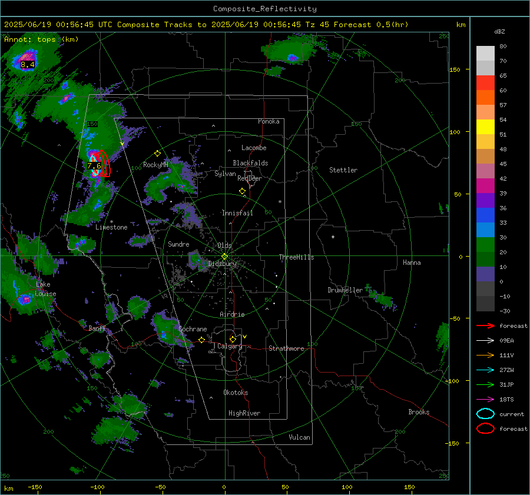The width and height of the screenshot is (530, 495).
Task: Click the green 31JP arrow in the legend
Action: click(485, 384)
